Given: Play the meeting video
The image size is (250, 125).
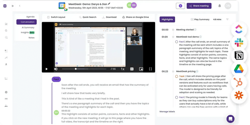Looking at the screenshot, I should [46, 69].
